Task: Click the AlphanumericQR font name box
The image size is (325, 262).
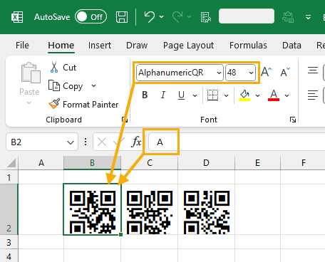Action: tap(176, 73)
